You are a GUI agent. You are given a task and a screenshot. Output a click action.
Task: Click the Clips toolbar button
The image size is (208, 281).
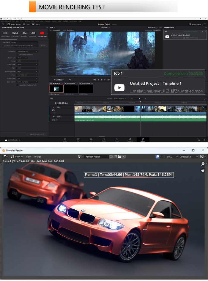pos(36,24)
